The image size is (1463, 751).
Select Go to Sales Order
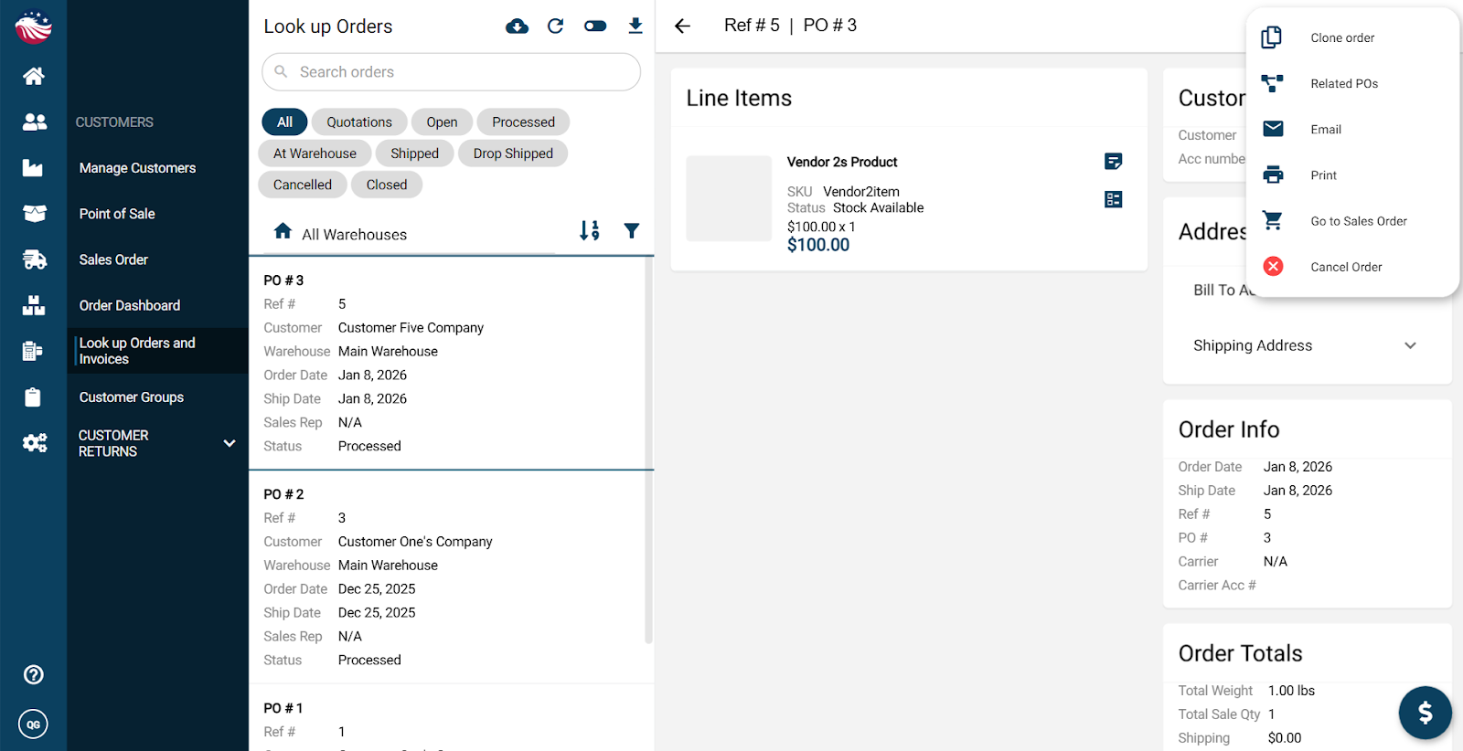[1352, 220]
